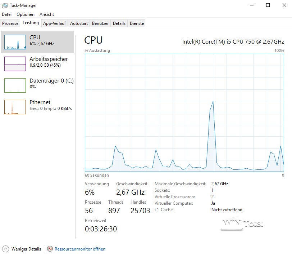Select the CPU mini graph thumbnail

pos(15,42)
